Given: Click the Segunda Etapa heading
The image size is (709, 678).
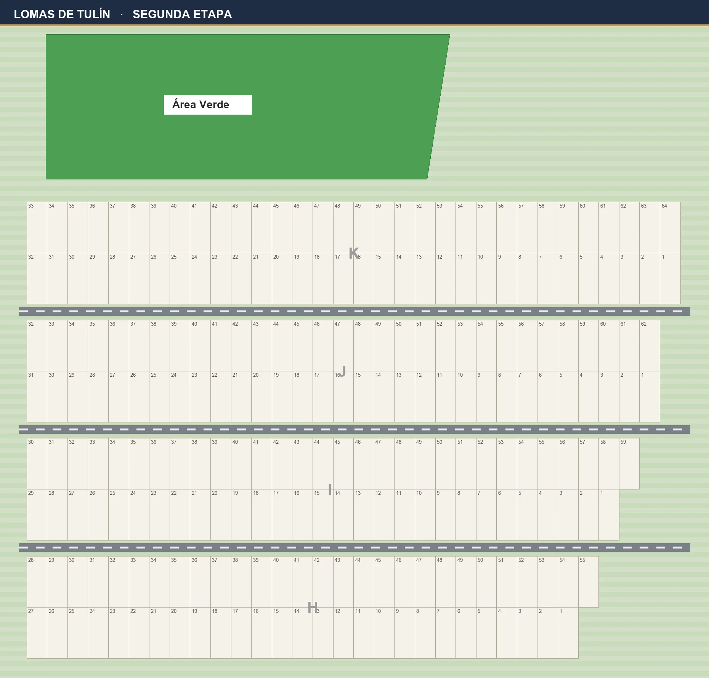Looking at the screenshot, I should (x=182, y=14).
